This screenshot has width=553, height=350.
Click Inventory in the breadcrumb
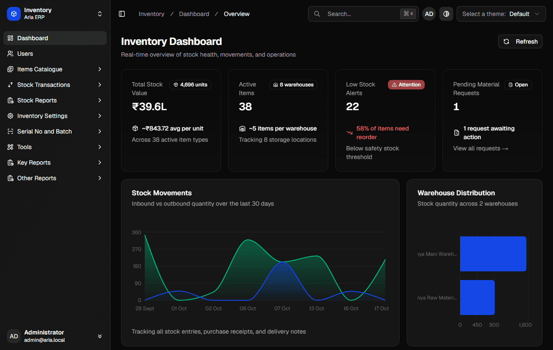pyautogui.click(x=151, y=14)
